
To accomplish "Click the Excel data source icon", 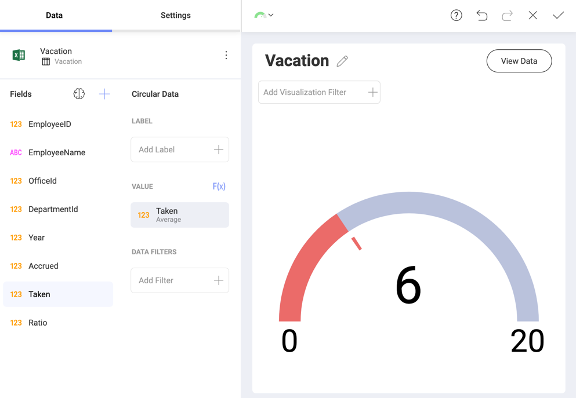I will coord(19,55).
